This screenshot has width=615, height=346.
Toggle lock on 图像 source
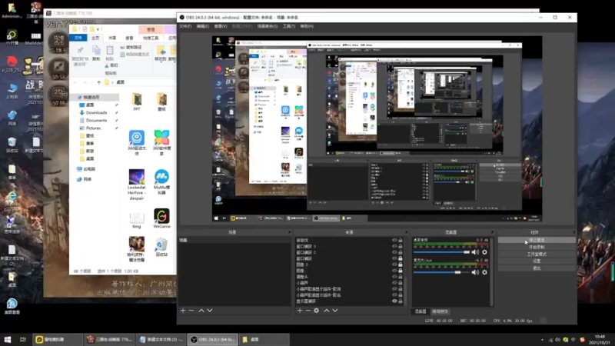click(401, 271)
